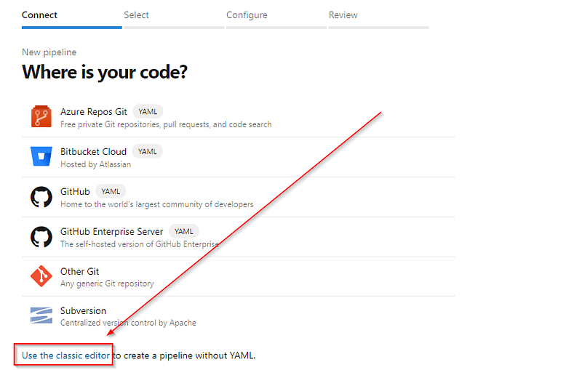Click the GitHub Enterprise Server octocat icon
The height and width of the screenshot is (370, 582).
pyautogui.click(x=41, y=237)
